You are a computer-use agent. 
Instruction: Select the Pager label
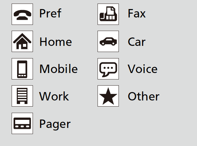coord(55,124)
